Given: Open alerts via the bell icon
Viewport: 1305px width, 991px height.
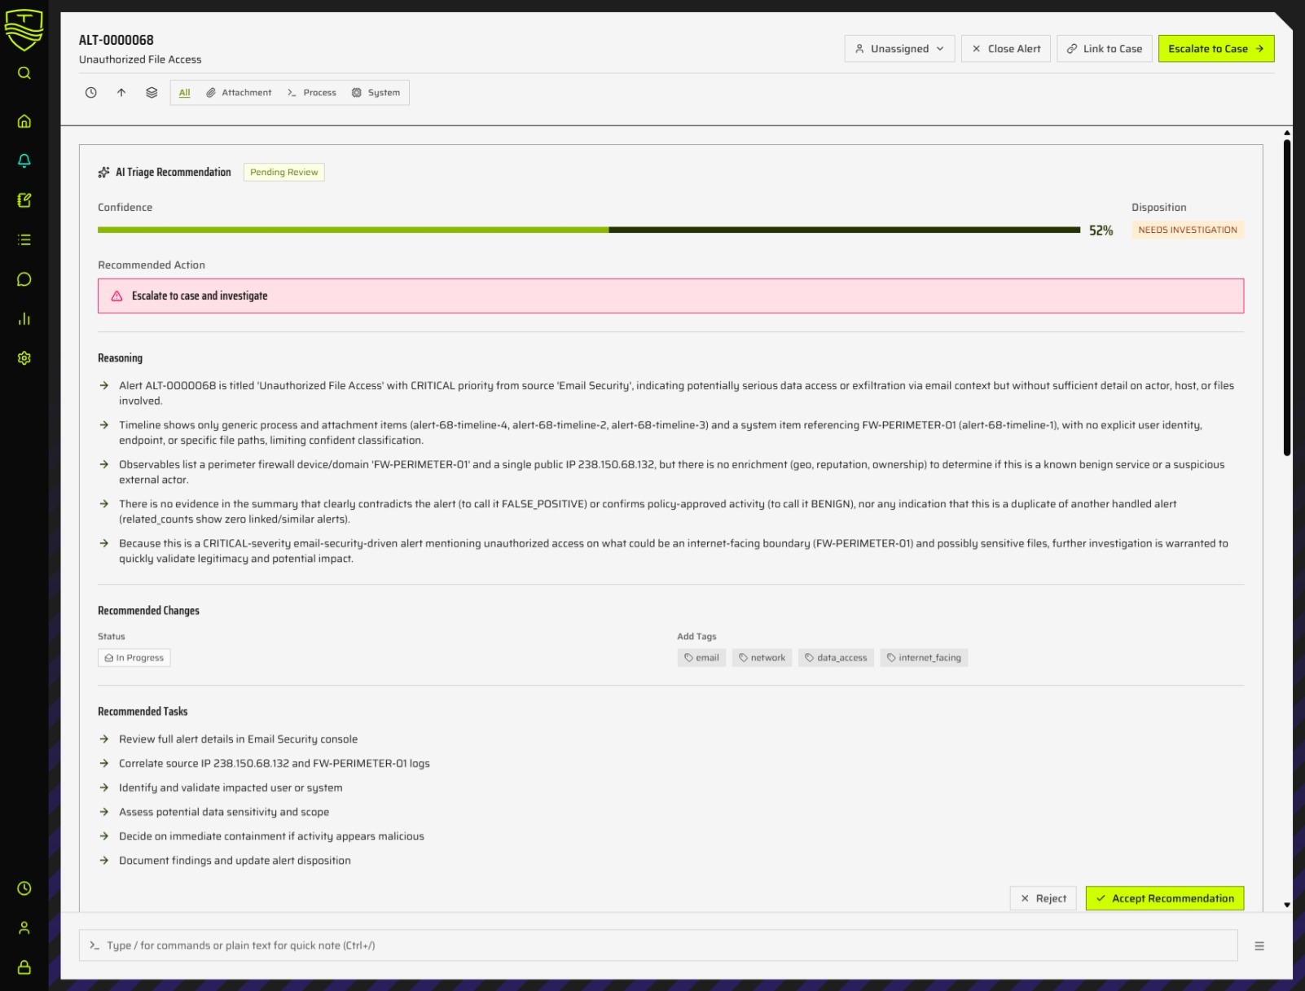Looking at the screenshot, I should click(24, 160).
